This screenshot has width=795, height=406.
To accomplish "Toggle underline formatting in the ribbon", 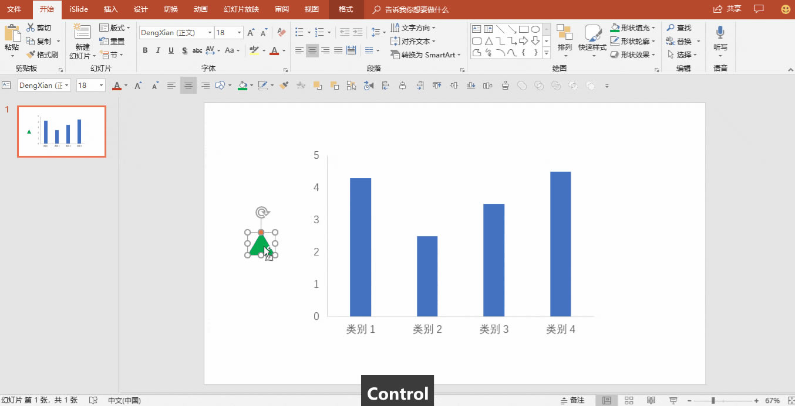I will (171, 50).
